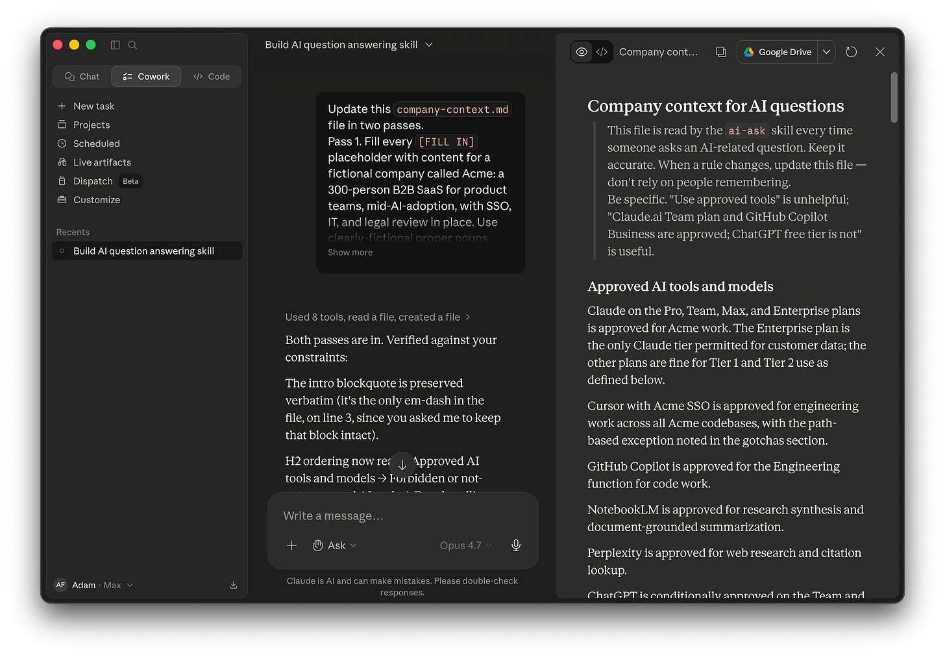The width and height of the screenshot is (945, 657).
Task: Select the Cowork tab
Action: [x=146, y=77]
